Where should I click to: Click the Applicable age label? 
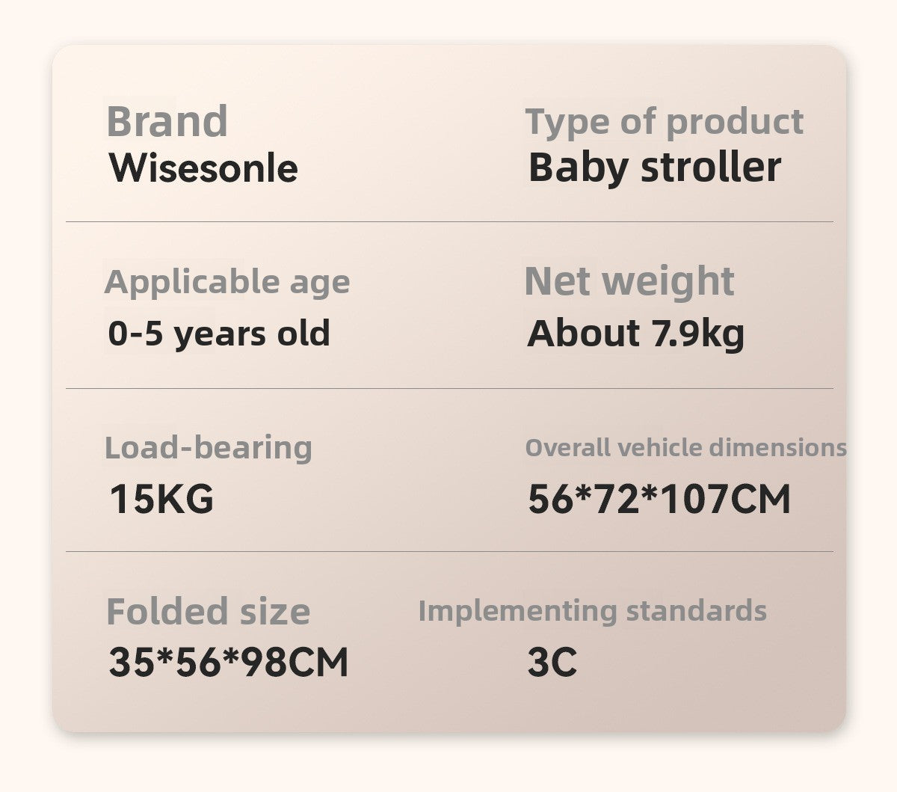pyautogui.click(x=227, y=282)
